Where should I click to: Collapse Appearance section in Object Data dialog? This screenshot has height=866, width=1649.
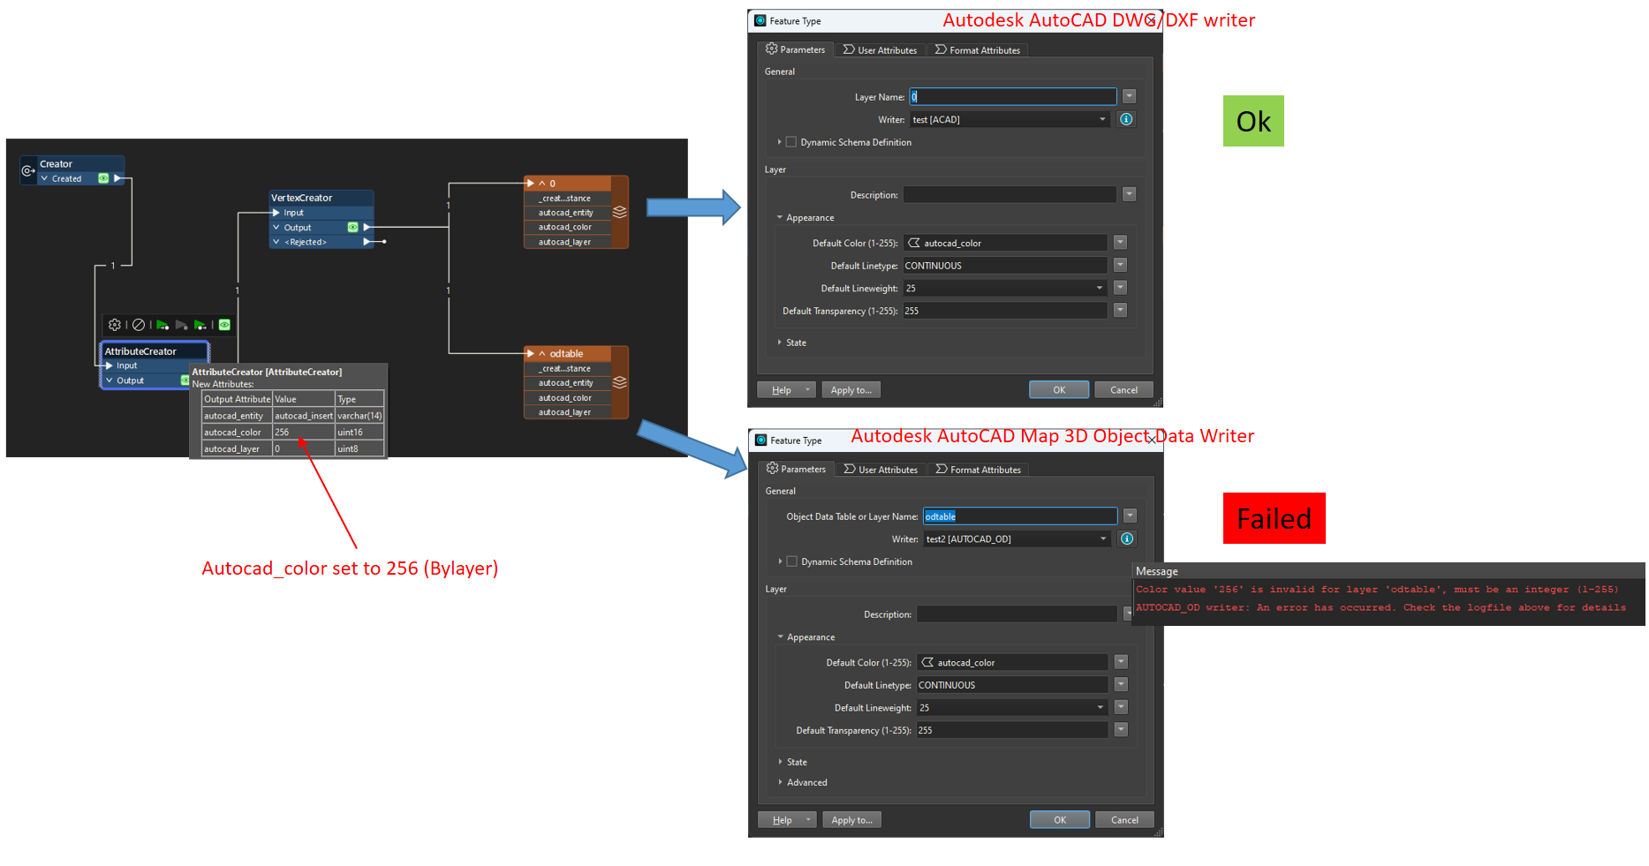[781, 636]
